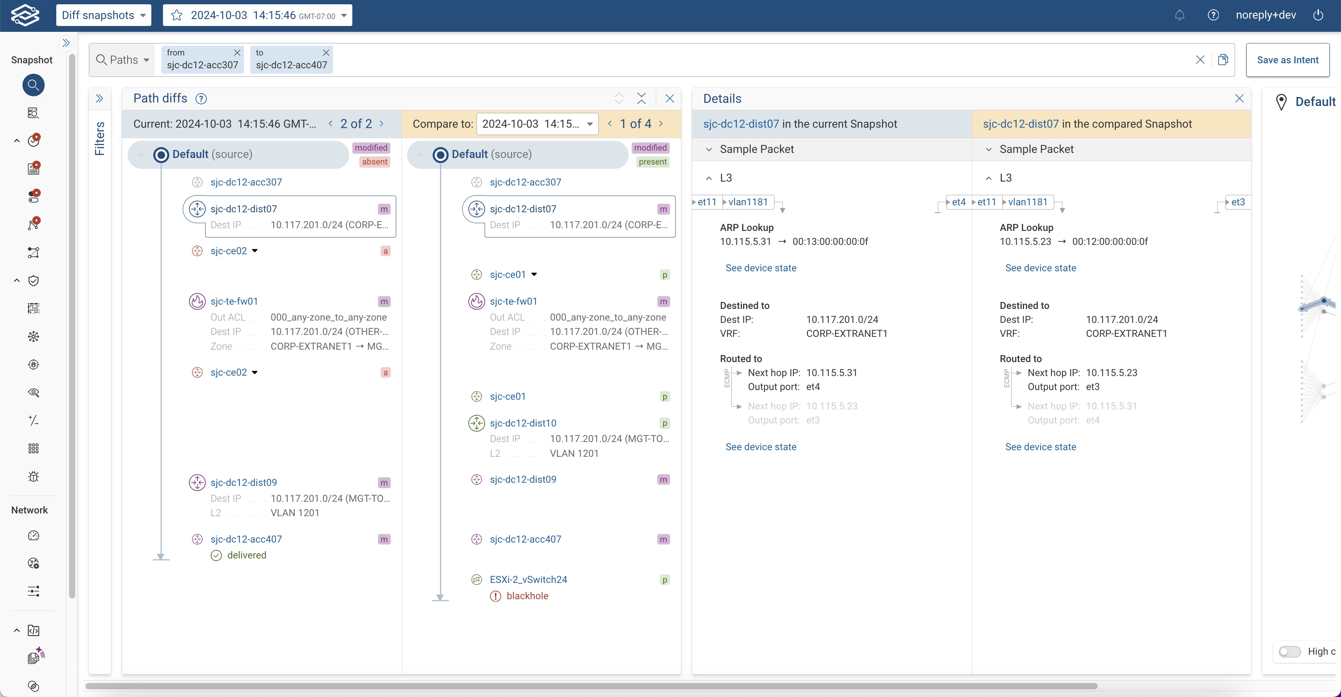Open the help question mark icon
Viewport: 1341px width, 697px height.
pos(1213,15)
